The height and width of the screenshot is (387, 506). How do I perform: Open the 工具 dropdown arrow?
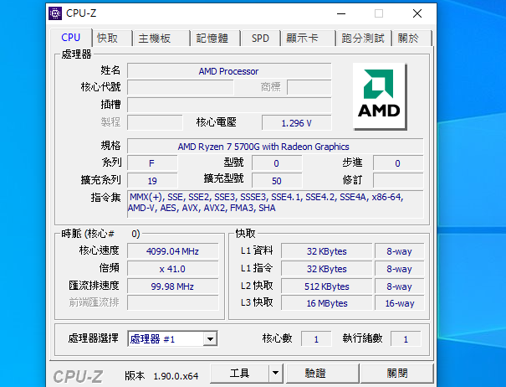[275, 373]
